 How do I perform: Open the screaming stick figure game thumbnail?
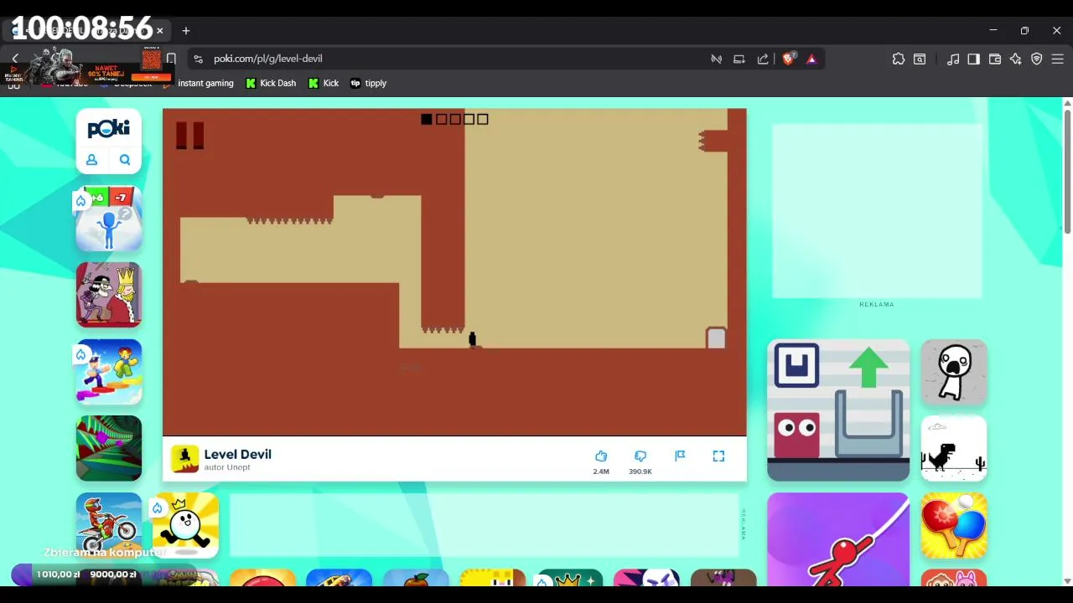(954, 372)
